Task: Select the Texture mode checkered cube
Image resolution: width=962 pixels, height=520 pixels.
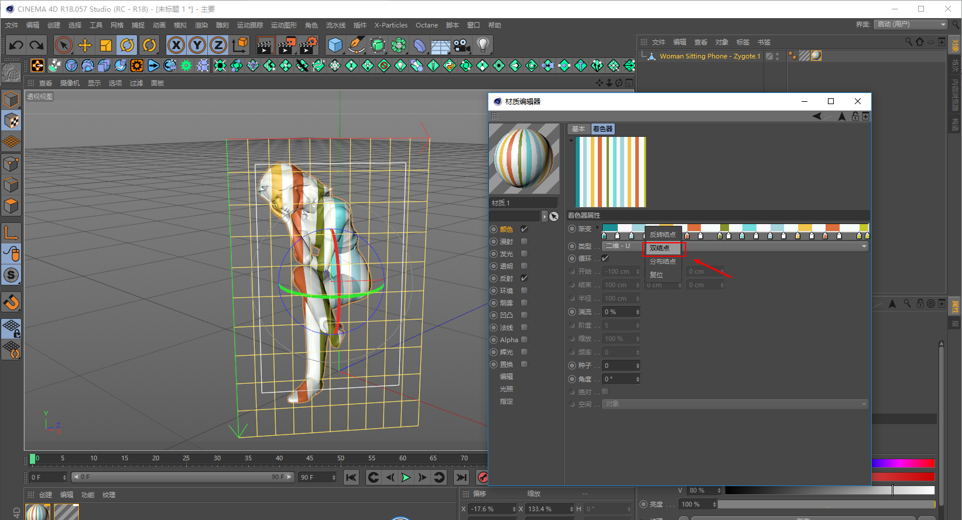Action: [11, 121]
